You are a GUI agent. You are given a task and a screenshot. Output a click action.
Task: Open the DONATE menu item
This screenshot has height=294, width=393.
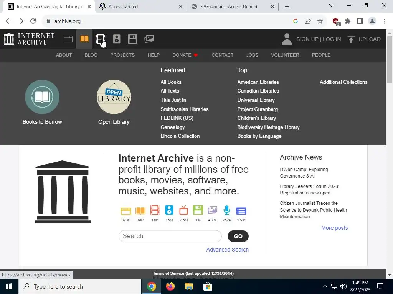[x=185, y=55]
